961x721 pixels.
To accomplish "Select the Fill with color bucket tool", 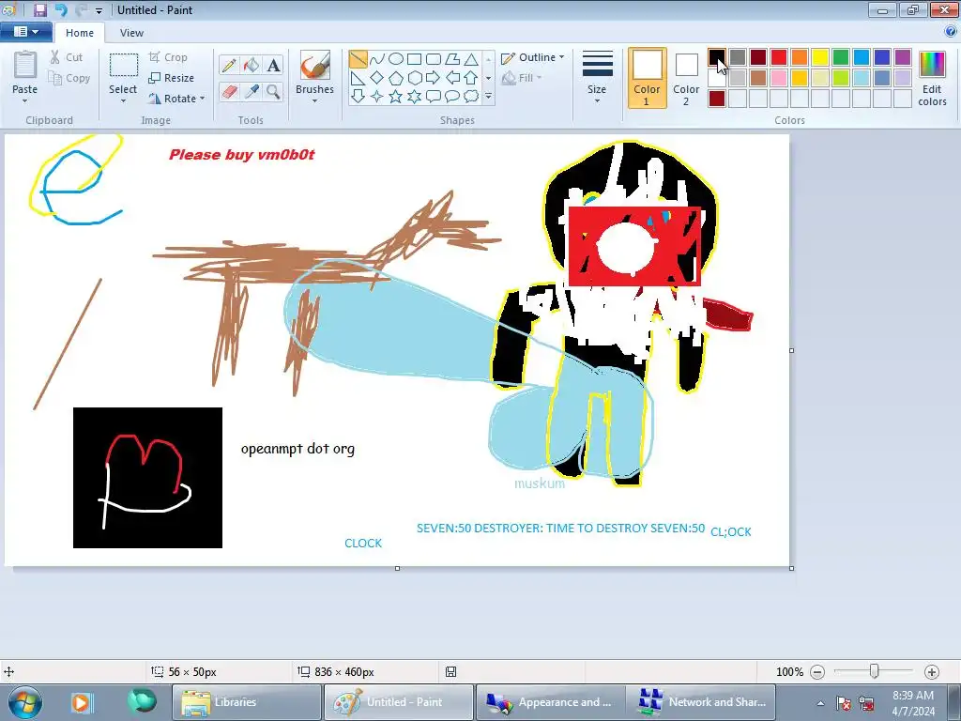I will point(252,65).
